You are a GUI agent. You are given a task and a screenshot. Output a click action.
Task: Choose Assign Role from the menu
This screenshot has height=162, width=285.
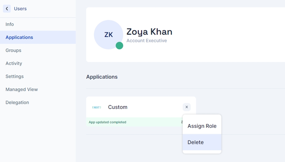click(x=202, y=126)
